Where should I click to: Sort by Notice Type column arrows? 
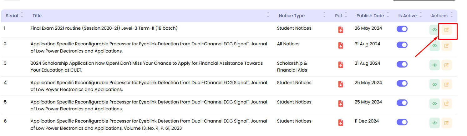tap(324, 16)
